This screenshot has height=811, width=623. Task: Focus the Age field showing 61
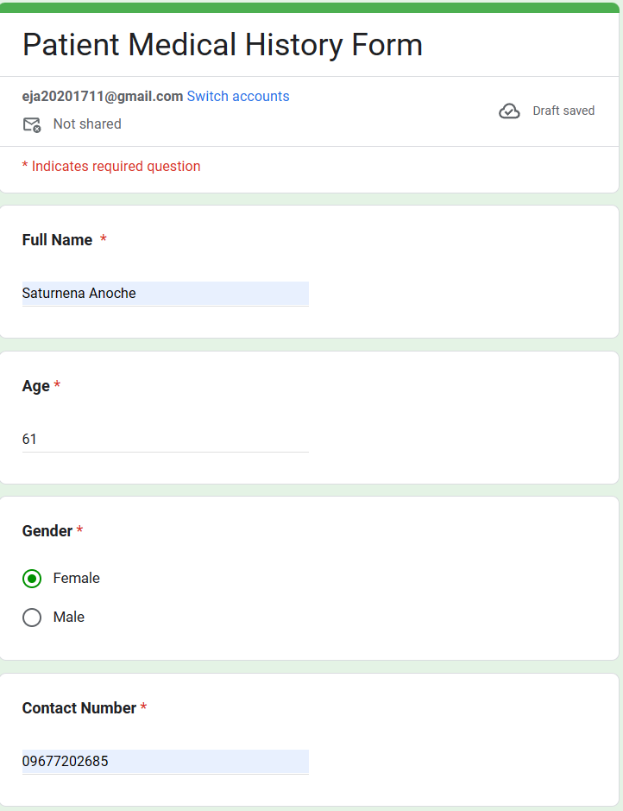(165, 440)
